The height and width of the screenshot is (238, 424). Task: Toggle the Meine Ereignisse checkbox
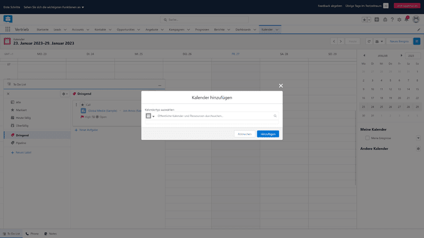point(367,138)
